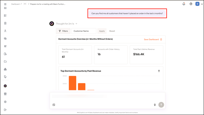Click the bookmark icon beside Save Dashboard

(x=161, y=39)
